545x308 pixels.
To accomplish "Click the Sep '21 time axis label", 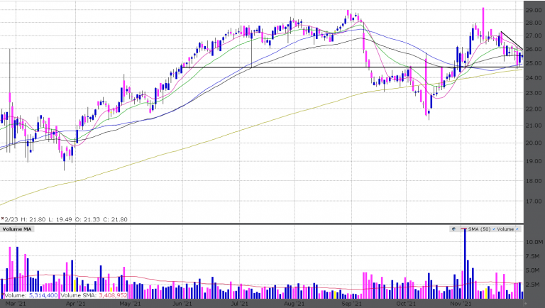I will pos(351,304).
